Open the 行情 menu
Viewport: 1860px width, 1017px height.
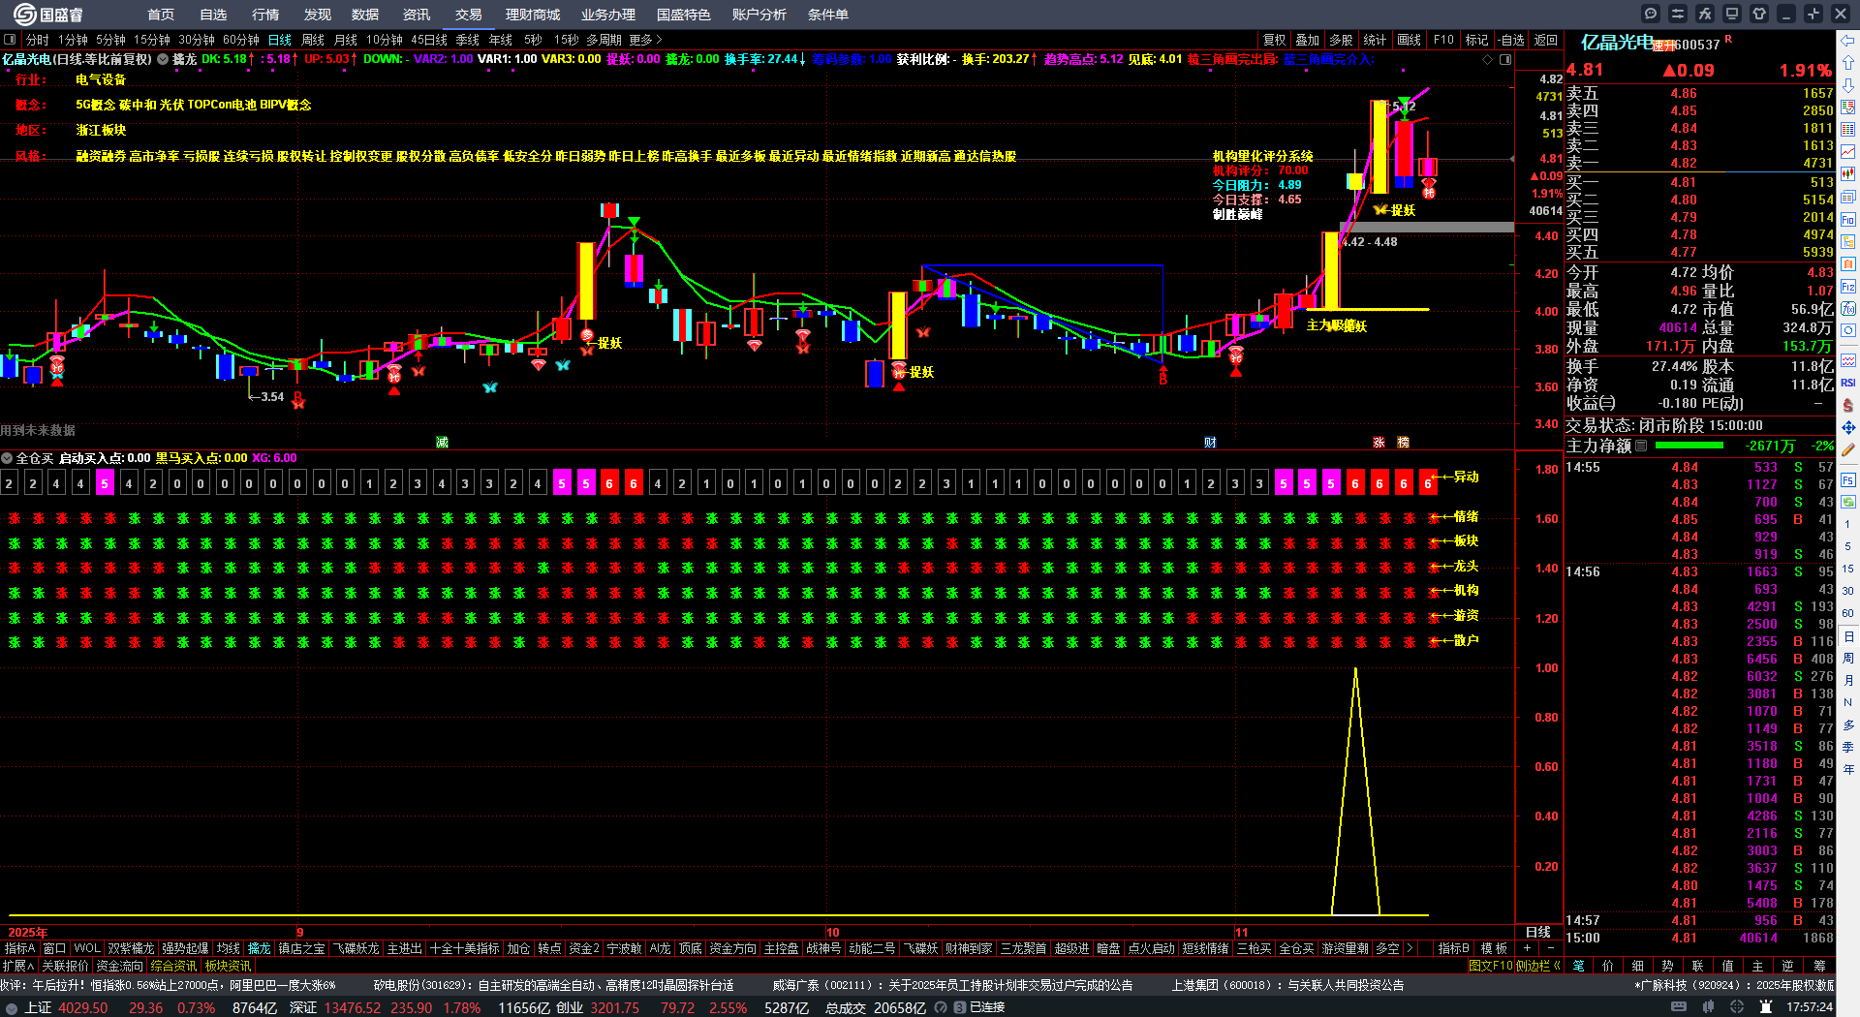tap(265, 15)
